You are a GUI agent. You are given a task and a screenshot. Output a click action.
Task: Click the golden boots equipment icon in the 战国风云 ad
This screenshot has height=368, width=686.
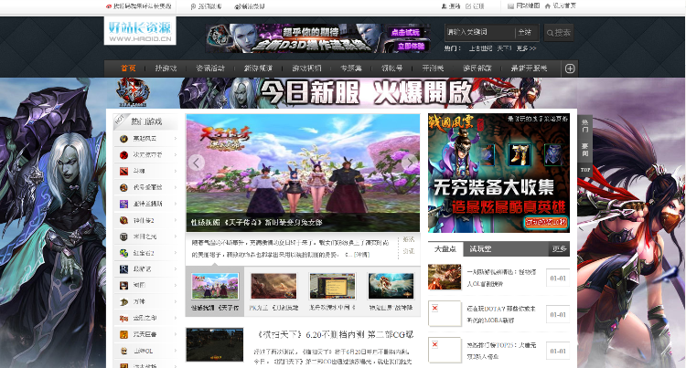click(x=520, y=154)
